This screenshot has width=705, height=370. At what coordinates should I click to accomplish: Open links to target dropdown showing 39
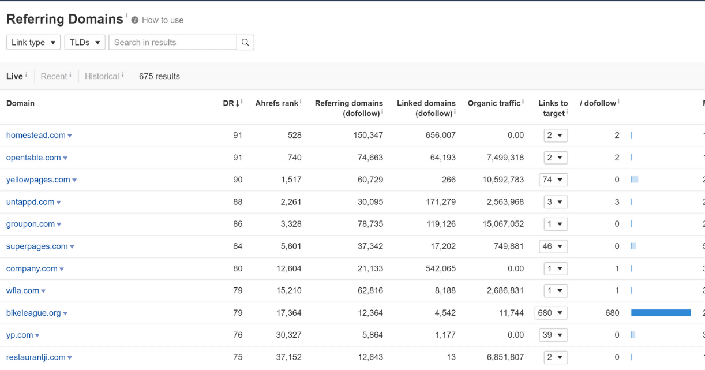click(553, 335)
